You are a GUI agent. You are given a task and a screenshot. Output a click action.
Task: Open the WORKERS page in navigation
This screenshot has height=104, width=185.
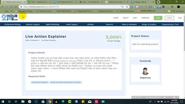click(145, 18)
